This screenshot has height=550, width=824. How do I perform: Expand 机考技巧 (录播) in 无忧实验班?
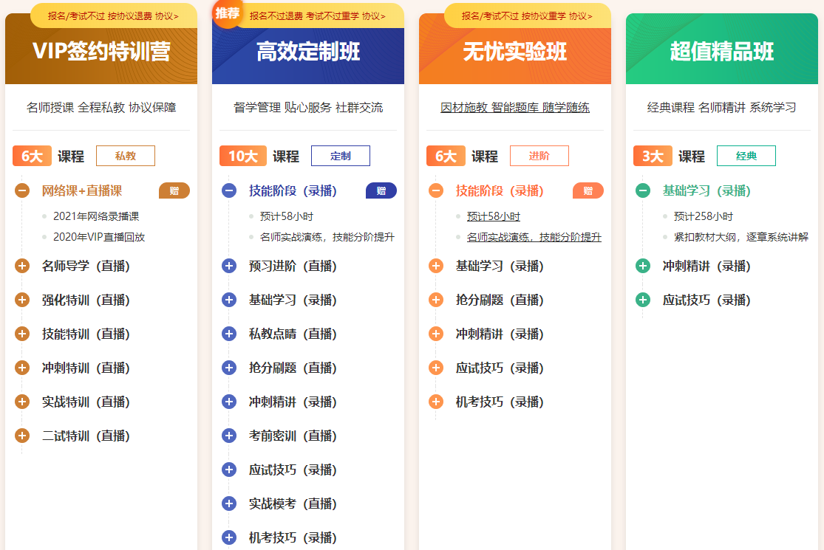[x=436, y=402]
